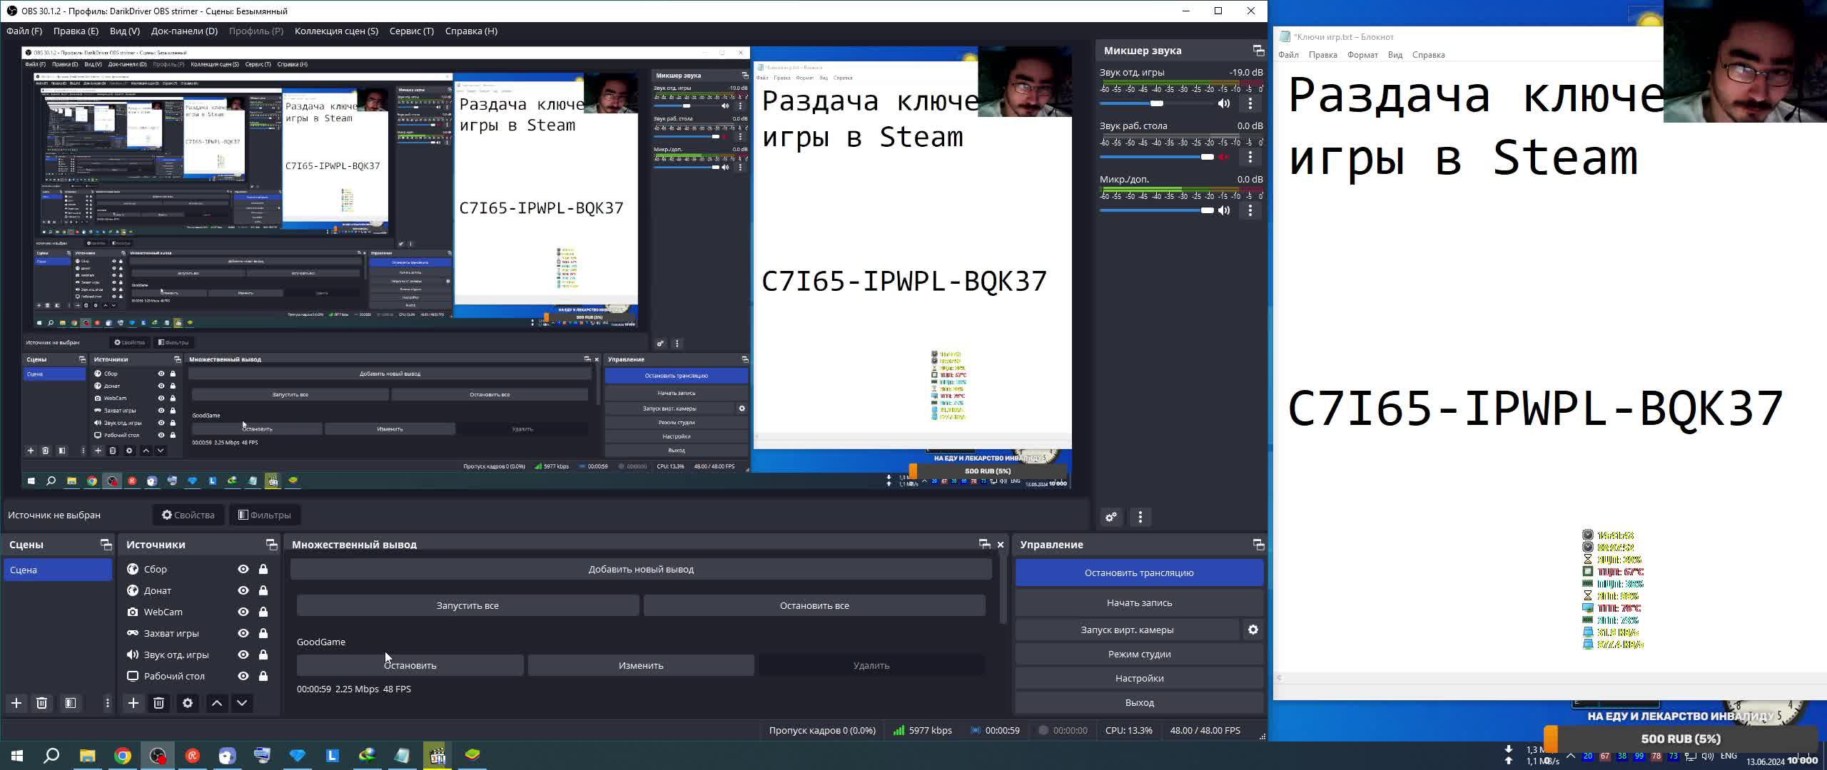Image resolution: width=1827 pixels, height=770 pixels.
Task: Click Остановить трансляцию button
Action: (x=1139, y=573)
